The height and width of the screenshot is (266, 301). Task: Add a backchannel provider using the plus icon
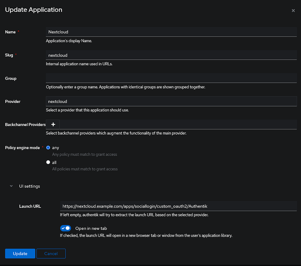coord(53,124)
